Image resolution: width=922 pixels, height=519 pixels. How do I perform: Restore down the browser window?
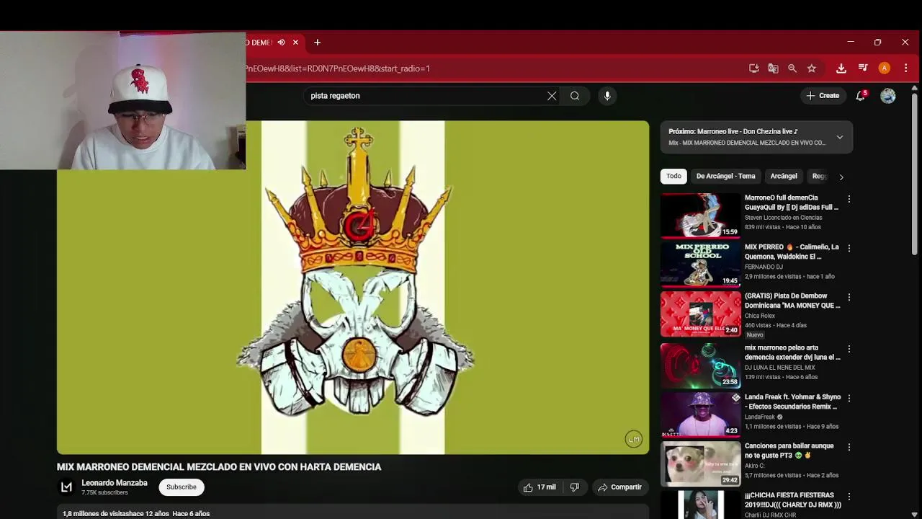pyautogui.click(x=877, y=43)
